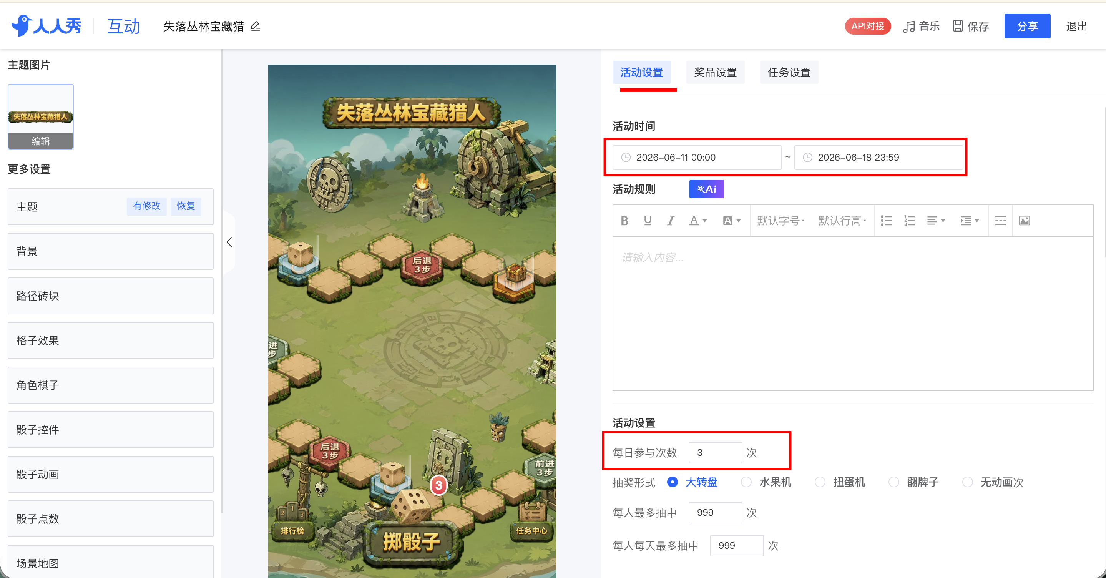The width and height of the screenshot is (1106, 578).
Task: Click the 每人每天最多抽中 input field
Action: [737, 545]
